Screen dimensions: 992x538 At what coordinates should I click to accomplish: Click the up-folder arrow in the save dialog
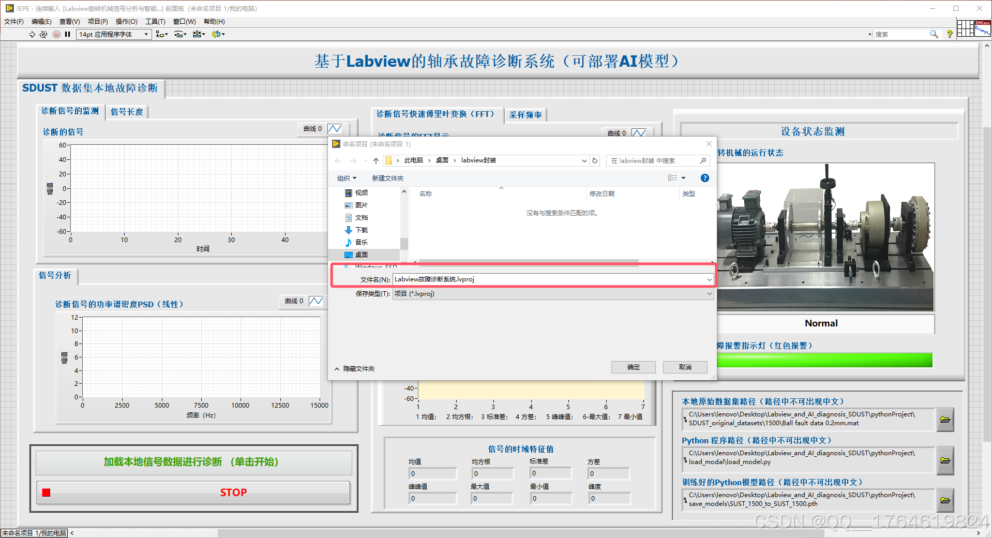coord(376,161)
